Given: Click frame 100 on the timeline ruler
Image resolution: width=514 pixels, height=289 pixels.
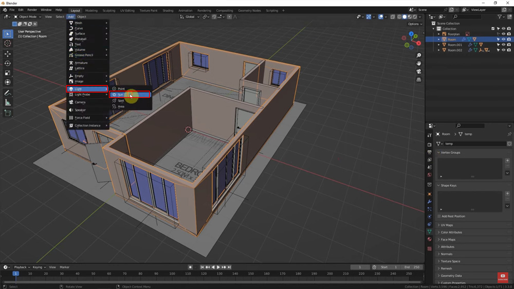Looking at the screenshot, I should 172,274.
